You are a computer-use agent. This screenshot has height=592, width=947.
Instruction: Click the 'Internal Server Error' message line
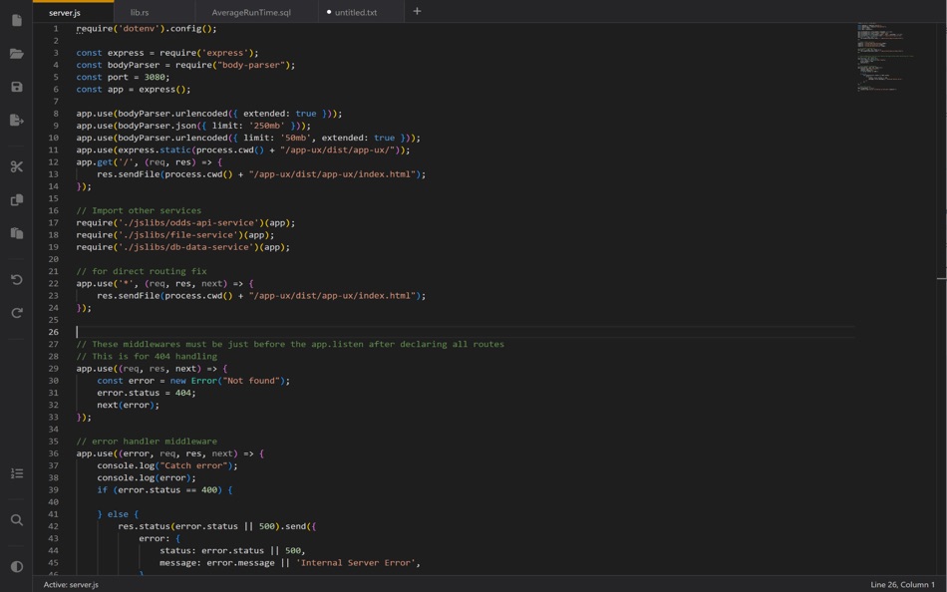click(290, 562)
